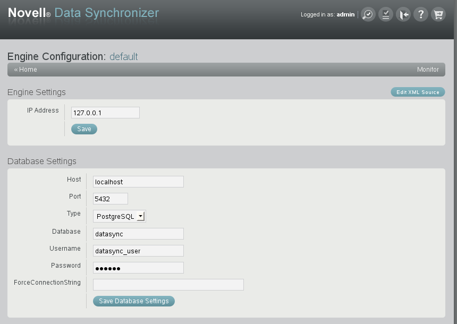Viewport: 457px width, 324px height.
Task: Switch to the Monitor view
Action: coord(429,69)
